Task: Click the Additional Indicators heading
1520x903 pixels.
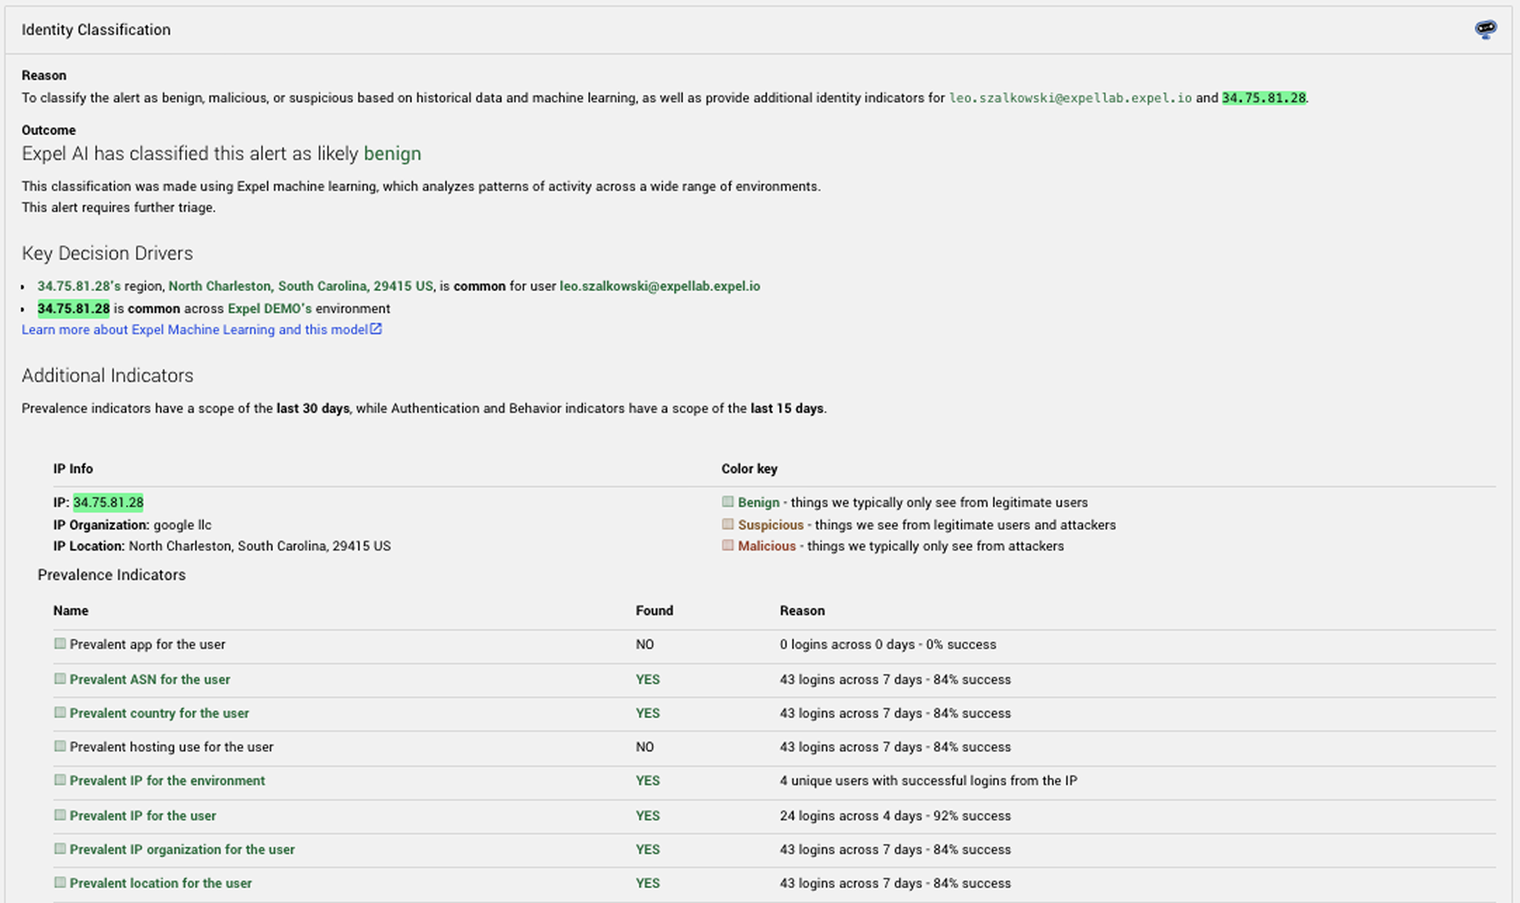Action: 108,375
